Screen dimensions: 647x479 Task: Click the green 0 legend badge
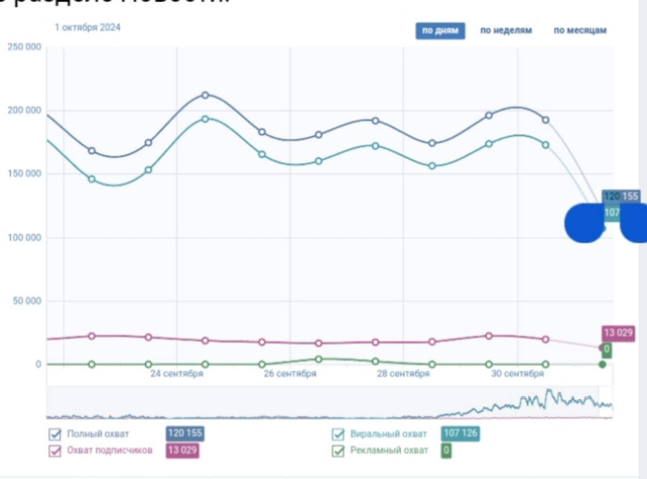tap(446, 450)
